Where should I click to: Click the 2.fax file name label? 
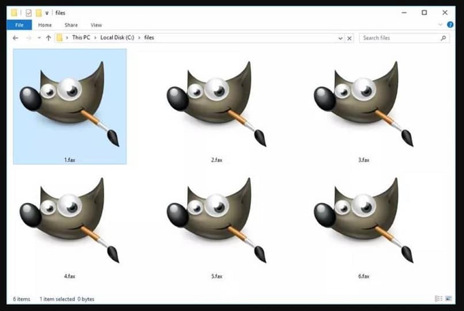tap(216, 160)
